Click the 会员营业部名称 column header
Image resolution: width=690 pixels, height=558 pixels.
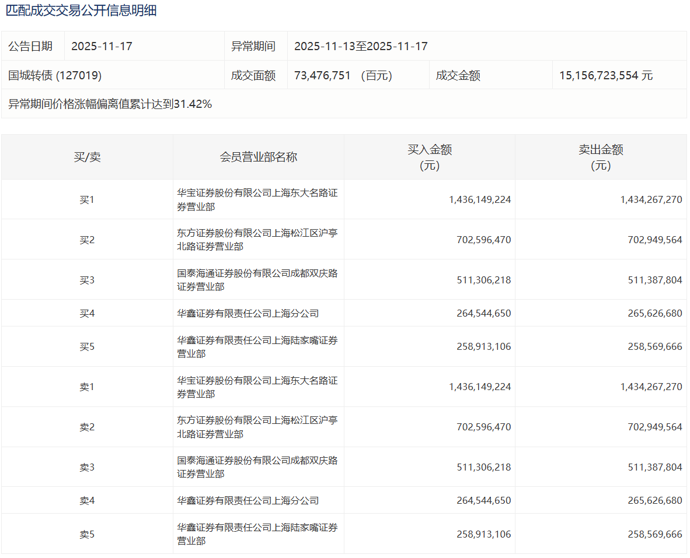258,157
